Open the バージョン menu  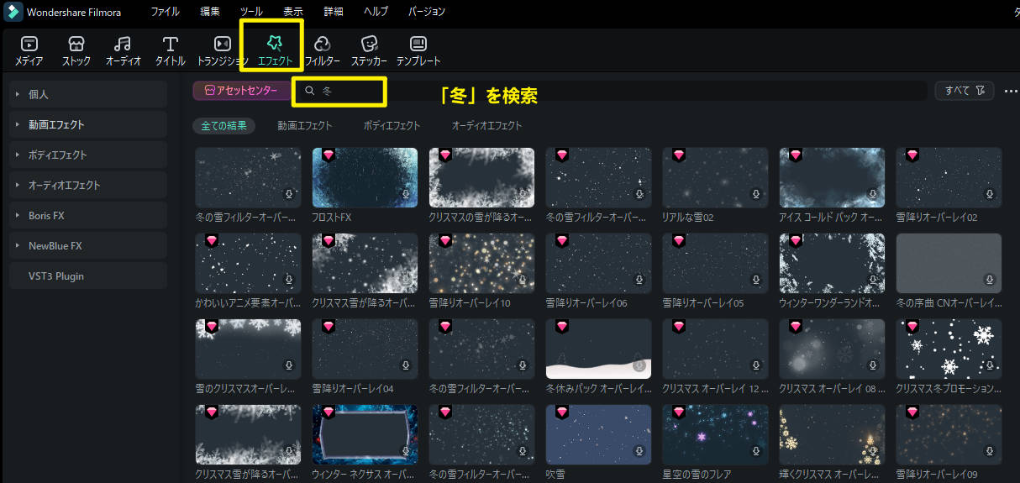point(427,12)
